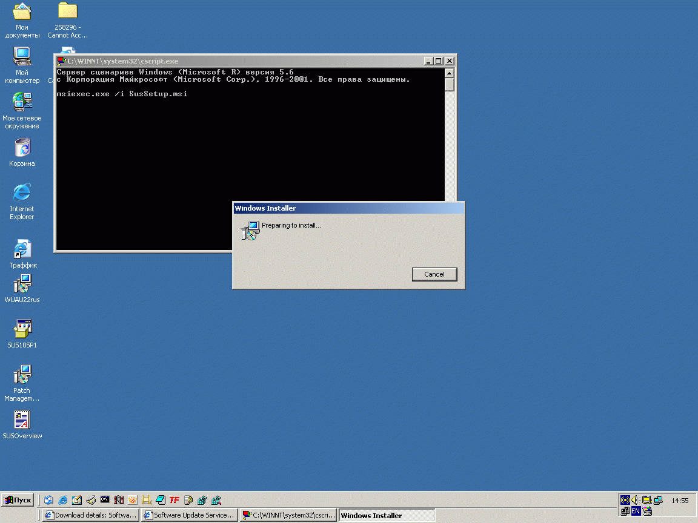Click the 'Preparing to install...' message text
Viewport: 698px width, 523px height.
(x=291, y=225)
